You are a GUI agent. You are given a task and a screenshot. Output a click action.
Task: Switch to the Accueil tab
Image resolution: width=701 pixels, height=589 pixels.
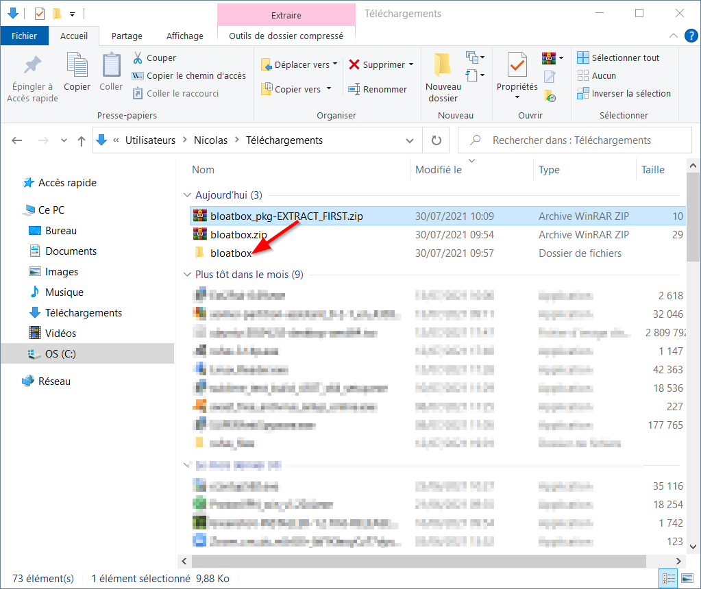tap(74, 36)
